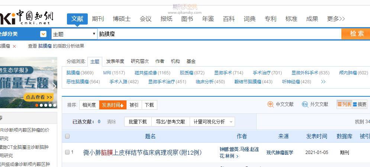Close the banner advertisement
This screenshot has width=370, height=167.
coord(53,61)
